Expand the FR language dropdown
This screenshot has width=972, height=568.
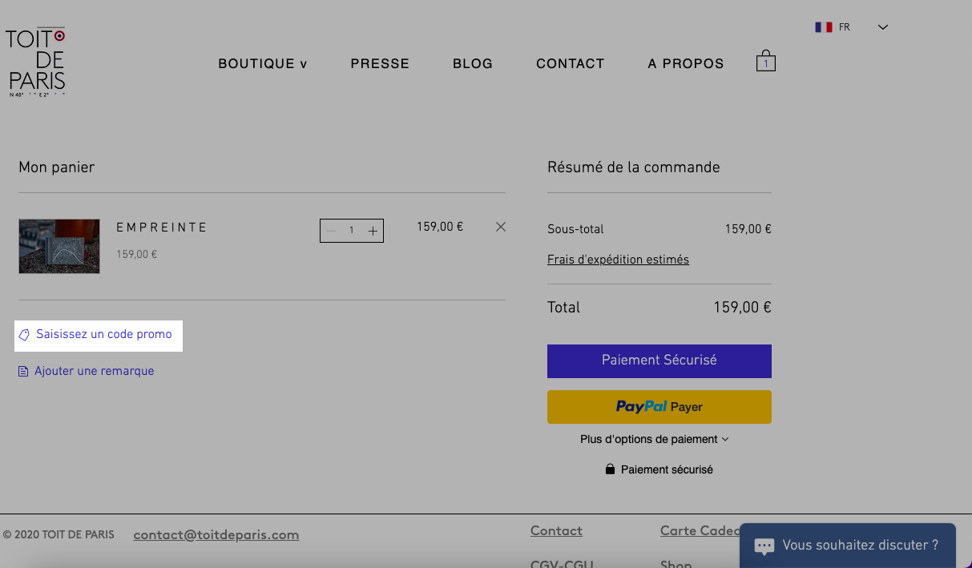pos(883,27)
